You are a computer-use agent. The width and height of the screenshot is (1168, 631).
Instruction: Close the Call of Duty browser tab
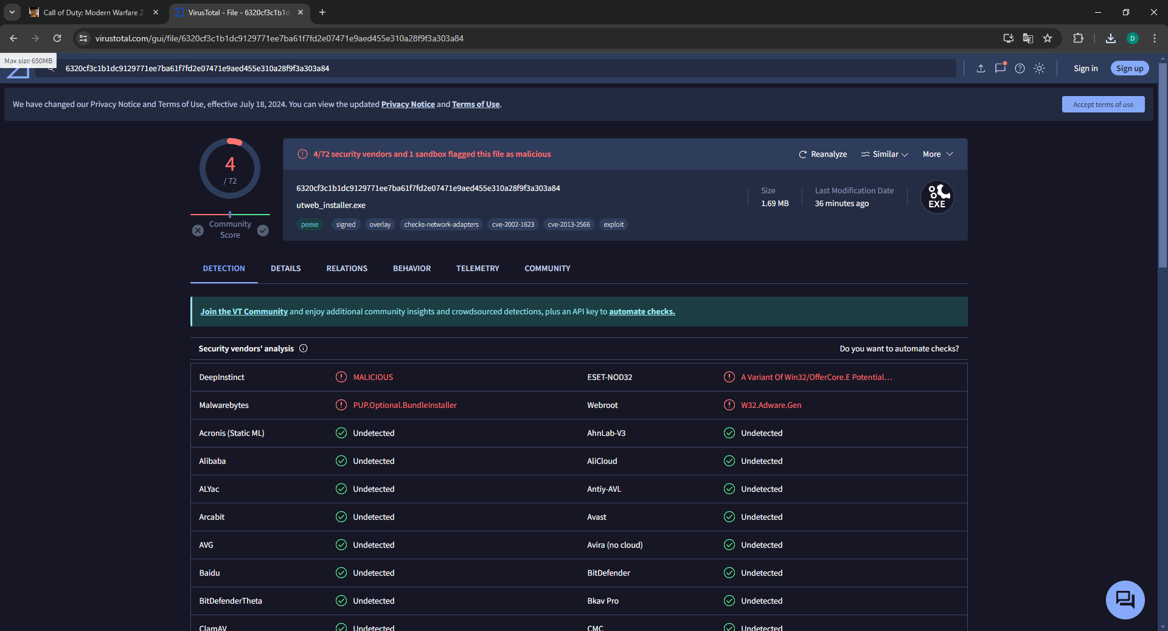(156, 12)
